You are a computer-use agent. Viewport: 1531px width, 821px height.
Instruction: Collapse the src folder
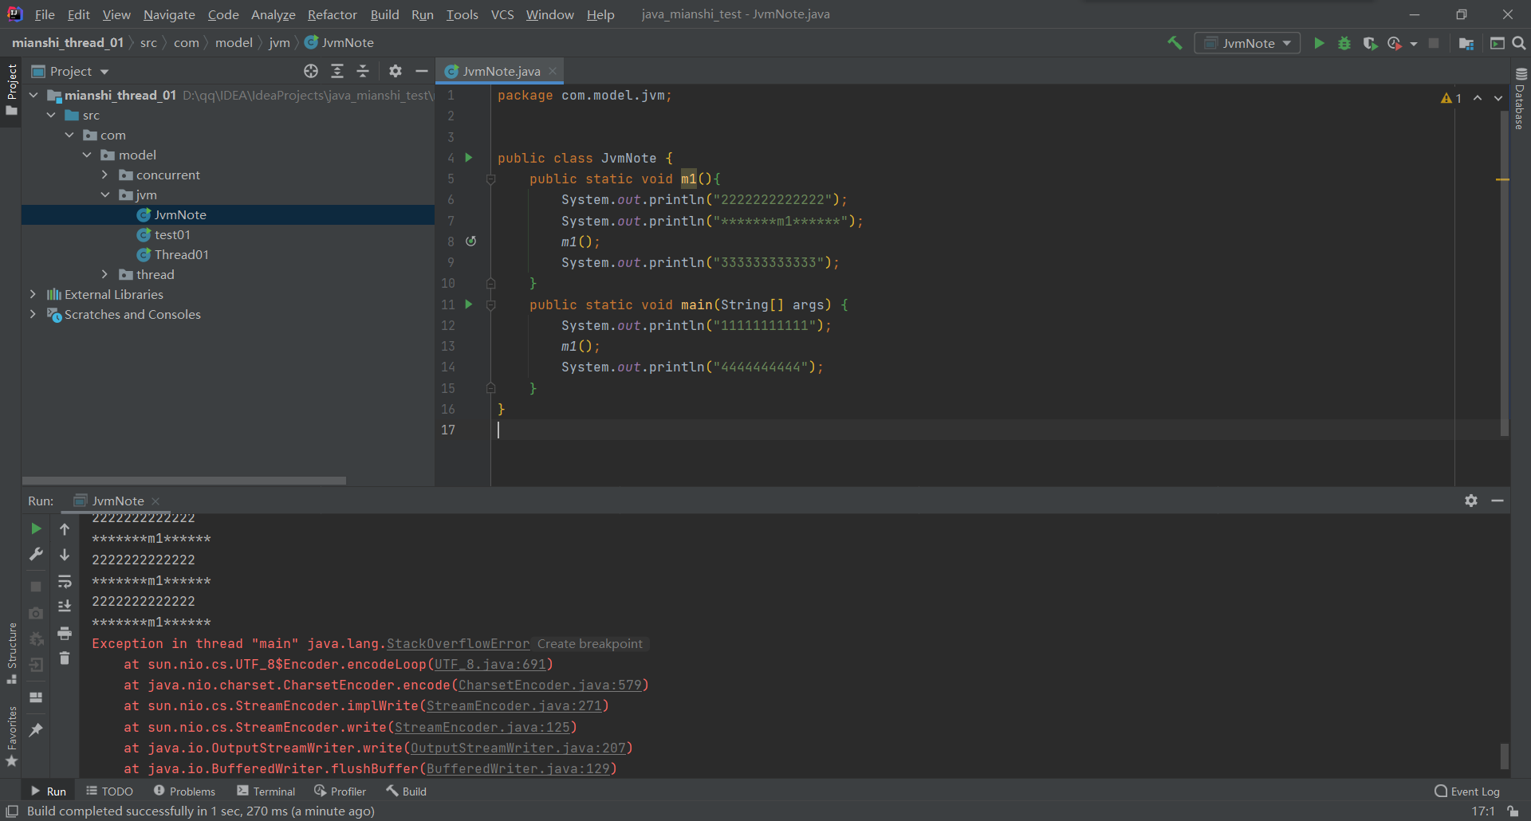[x=52, y=115]
